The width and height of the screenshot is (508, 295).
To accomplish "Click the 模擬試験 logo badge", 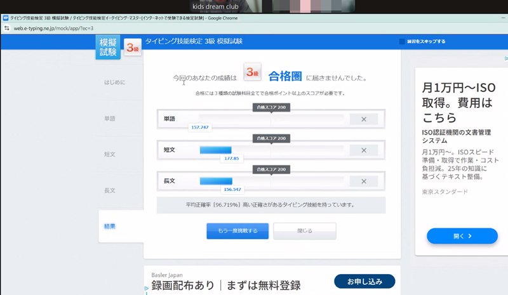I will click(x=108, y=47).
